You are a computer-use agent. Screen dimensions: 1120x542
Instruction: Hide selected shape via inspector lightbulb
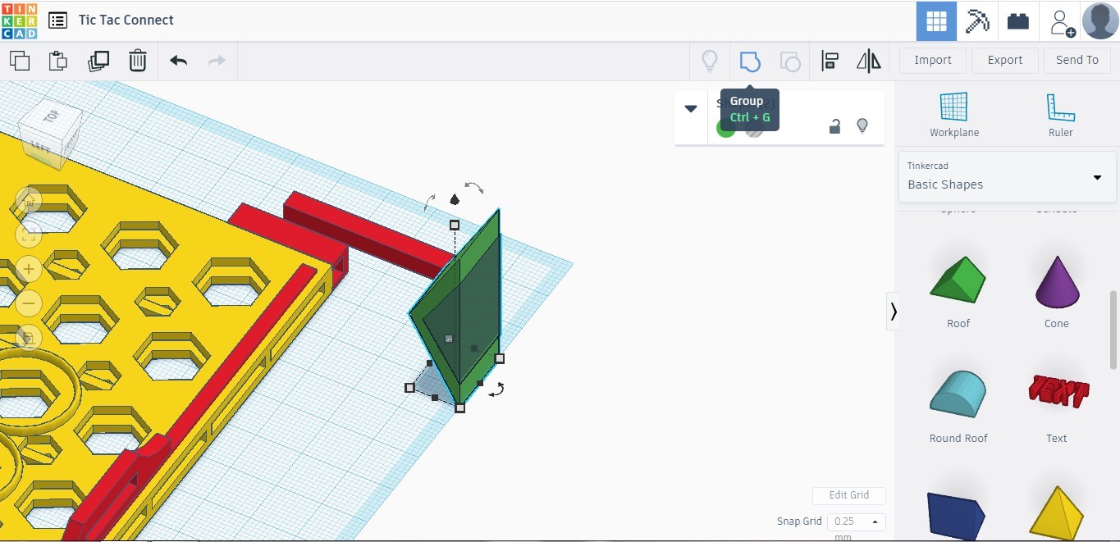pyautogui.click(x=862, y=125)
